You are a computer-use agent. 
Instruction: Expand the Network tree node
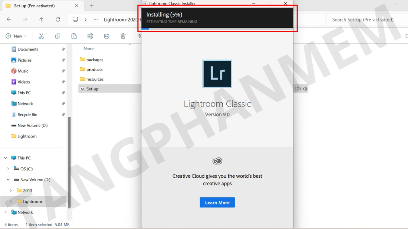point(6,212)
